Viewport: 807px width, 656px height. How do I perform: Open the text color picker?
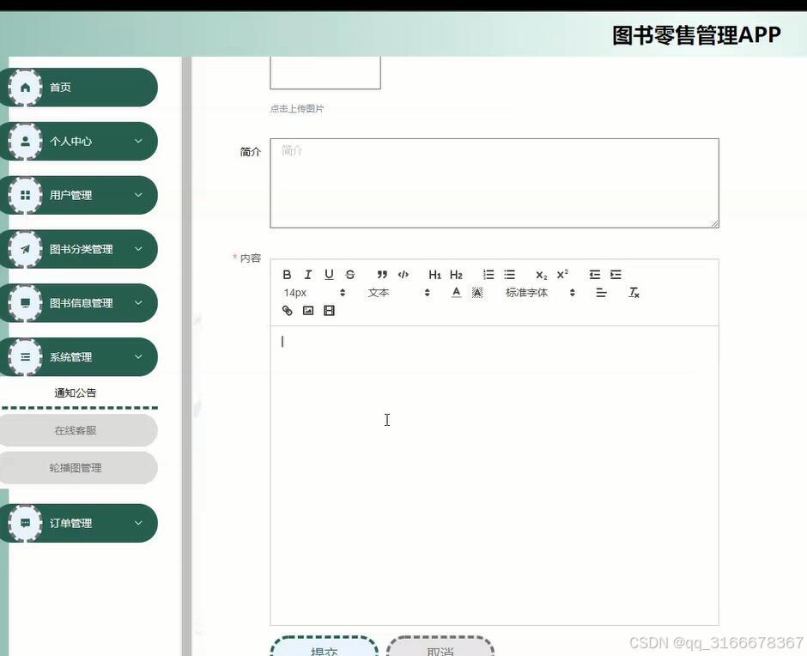[456, 293]
